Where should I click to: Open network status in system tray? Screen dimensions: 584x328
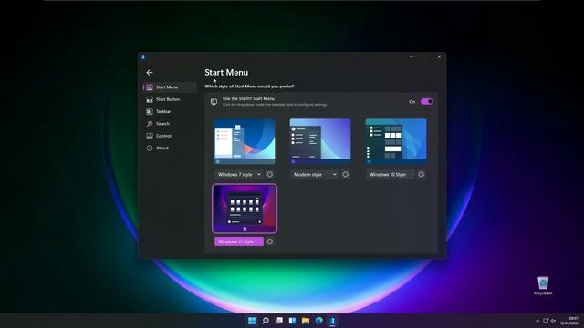click(x=546, y=321)
